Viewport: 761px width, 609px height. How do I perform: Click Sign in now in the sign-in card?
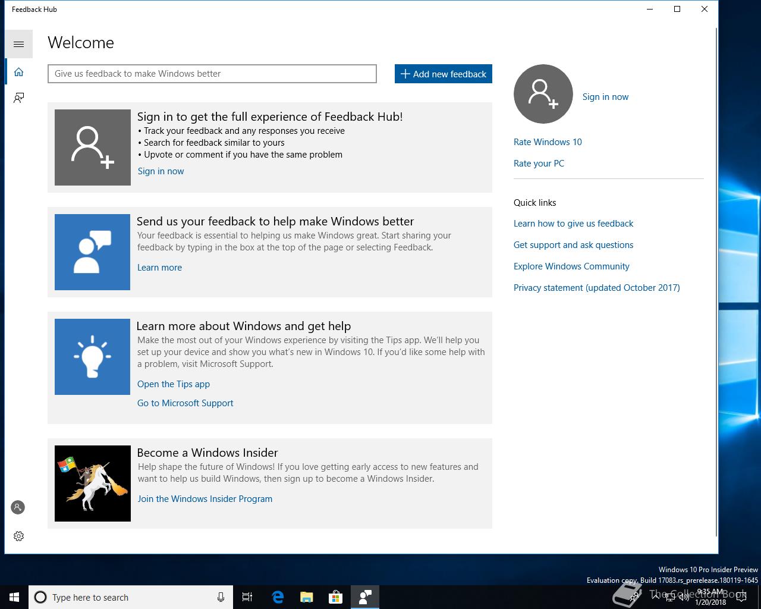[x=161, y=171]
